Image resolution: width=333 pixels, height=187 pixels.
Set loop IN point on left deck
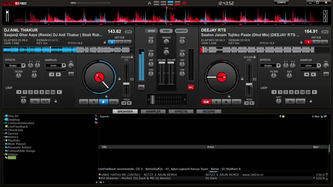pyautogui.click(x=35, y=102)
